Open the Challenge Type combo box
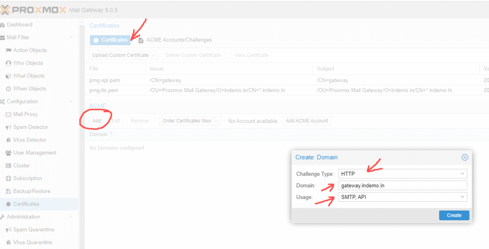Viewport: 489px width, 249px height. point(403,174)
